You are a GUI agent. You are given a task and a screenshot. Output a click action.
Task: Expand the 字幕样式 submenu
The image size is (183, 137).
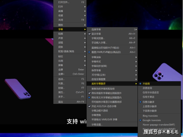coord(96,61)
